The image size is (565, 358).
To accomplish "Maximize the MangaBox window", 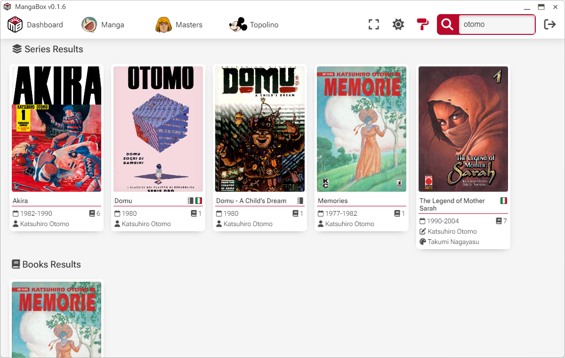I will click(541, 7).
